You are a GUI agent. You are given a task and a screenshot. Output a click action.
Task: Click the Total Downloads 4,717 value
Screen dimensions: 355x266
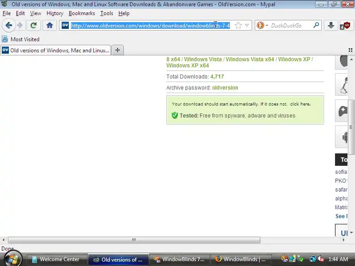click(x=217, y=77)
